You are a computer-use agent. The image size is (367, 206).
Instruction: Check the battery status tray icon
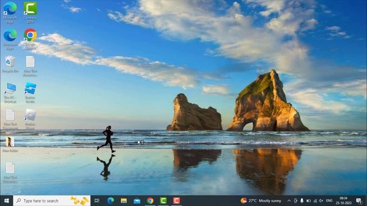pos(309,201)
